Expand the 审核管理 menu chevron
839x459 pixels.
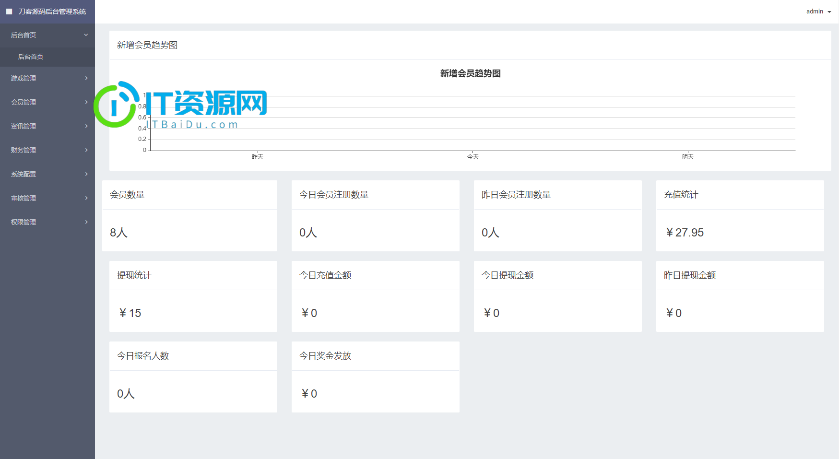pyautogui.click(x=86, y=198)
